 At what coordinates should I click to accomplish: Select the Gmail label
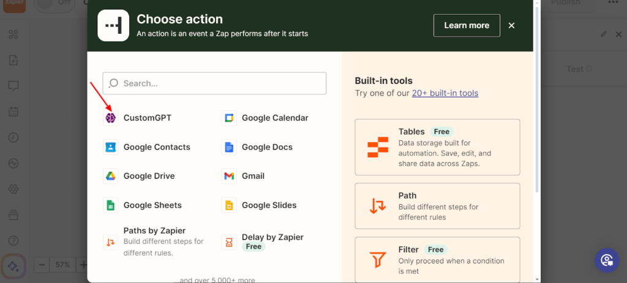point(253,176)
